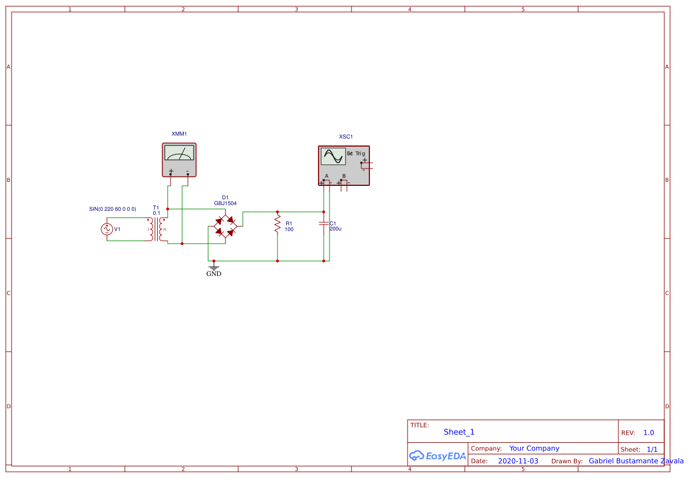
Task: Select the R1 resistor symbol
Action: coord(277,223)
